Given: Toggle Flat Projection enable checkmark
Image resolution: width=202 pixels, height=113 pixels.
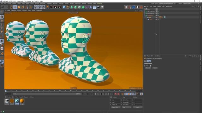Looking at the screenshot, I should tap(158, 11).
